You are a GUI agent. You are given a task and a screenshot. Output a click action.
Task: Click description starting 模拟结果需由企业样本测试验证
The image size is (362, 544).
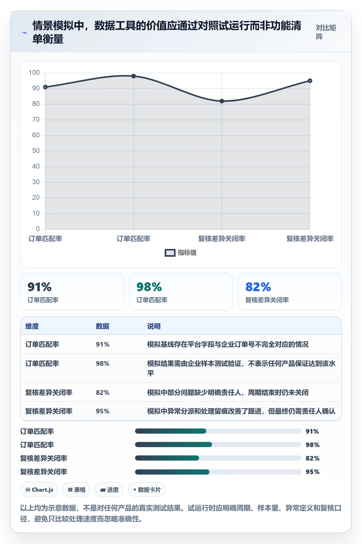241,368
